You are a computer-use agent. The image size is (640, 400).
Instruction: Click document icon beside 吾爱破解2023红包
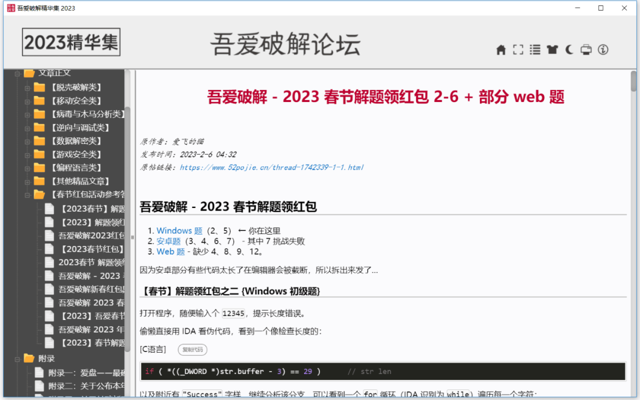click(x=49, y=235)
